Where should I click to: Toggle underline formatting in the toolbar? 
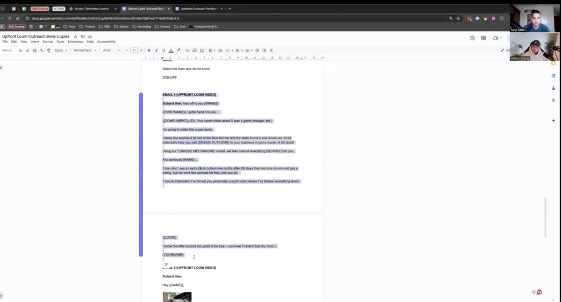163,51
